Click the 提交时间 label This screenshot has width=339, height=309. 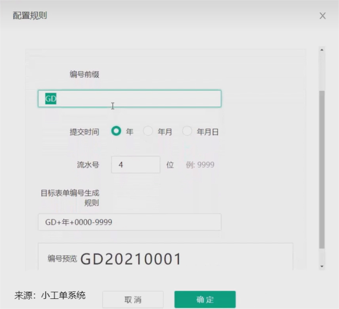[x=84, y=132]
